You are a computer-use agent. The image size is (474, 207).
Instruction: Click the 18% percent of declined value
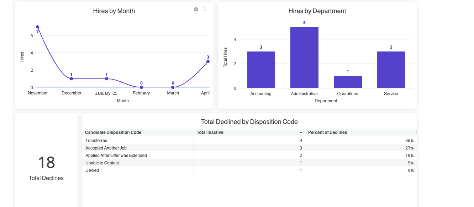[x=409, y=156]
